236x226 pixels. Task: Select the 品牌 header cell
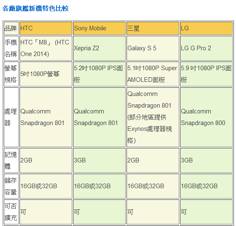(x=11, y=28)
